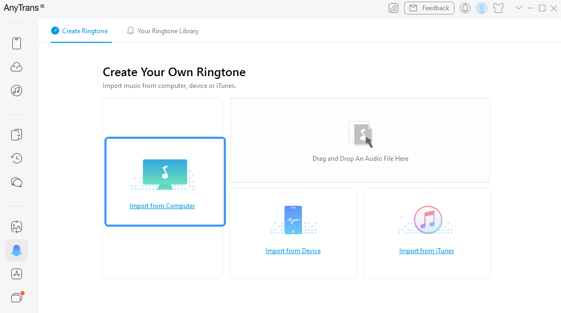This screenshot has height=313, width=561.
Task: Open the skin theme shirt icon
Action: (x=498, y=8)
